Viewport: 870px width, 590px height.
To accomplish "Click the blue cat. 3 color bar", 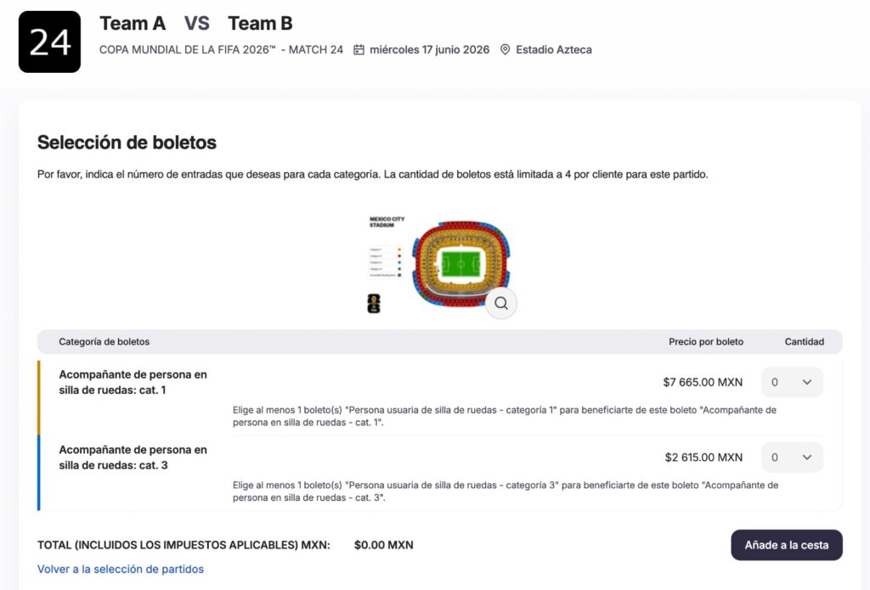I will (39, 473).
